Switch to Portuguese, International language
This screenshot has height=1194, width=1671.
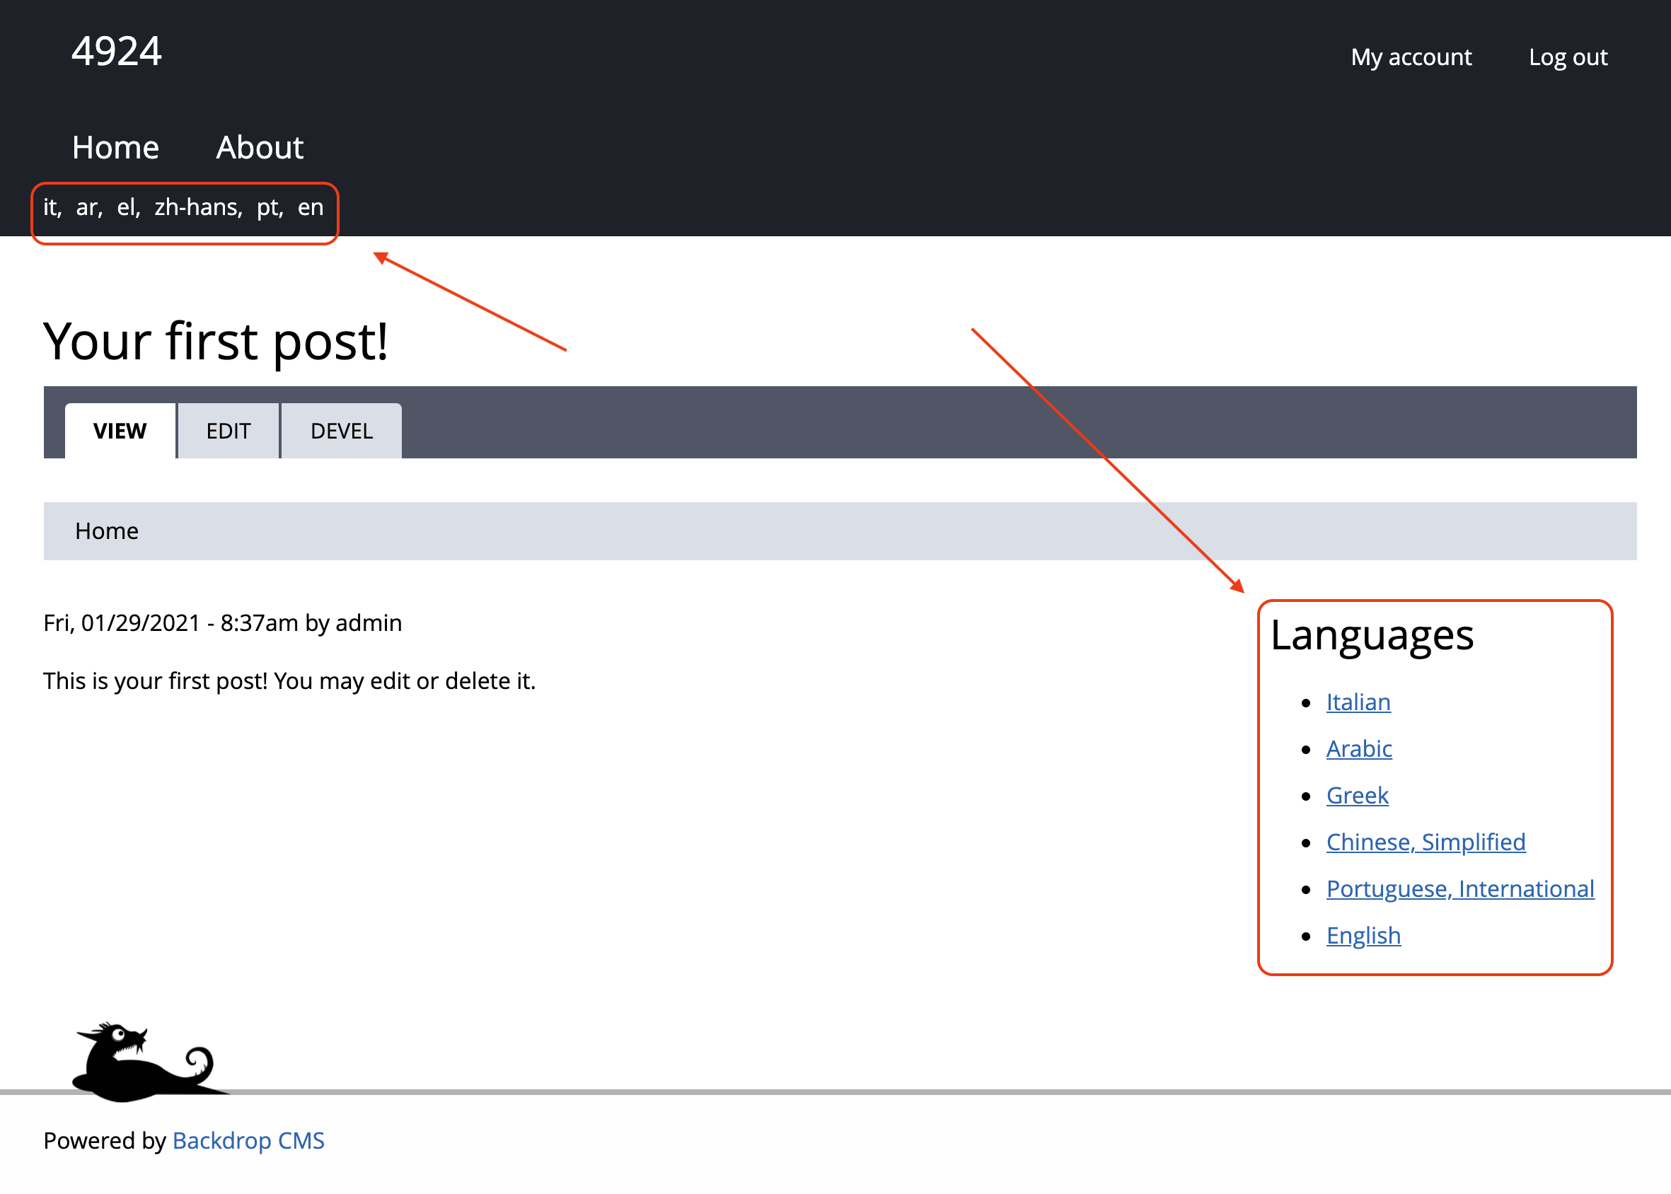(x=1459, y=888)
